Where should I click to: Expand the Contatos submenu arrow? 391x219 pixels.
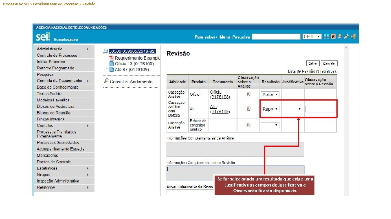pos(87,126)
